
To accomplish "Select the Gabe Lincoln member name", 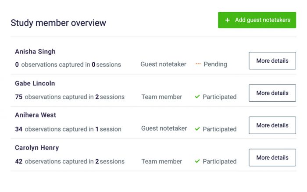I will [x=35, y=83].
